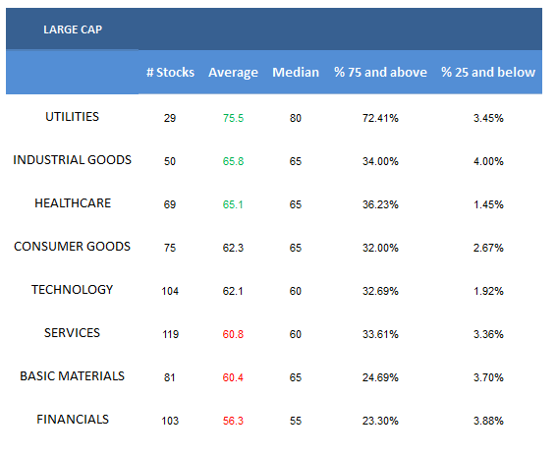Click the FINANCIALS row label
The height and width of the screenshot is (456, 556).
click(73, 420)
